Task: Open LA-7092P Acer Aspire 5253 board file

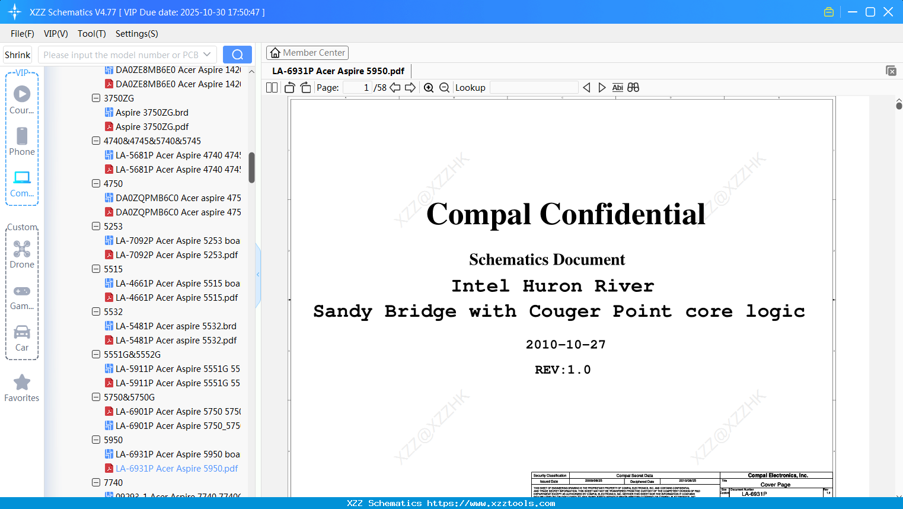Action: (x=173, y=240)
